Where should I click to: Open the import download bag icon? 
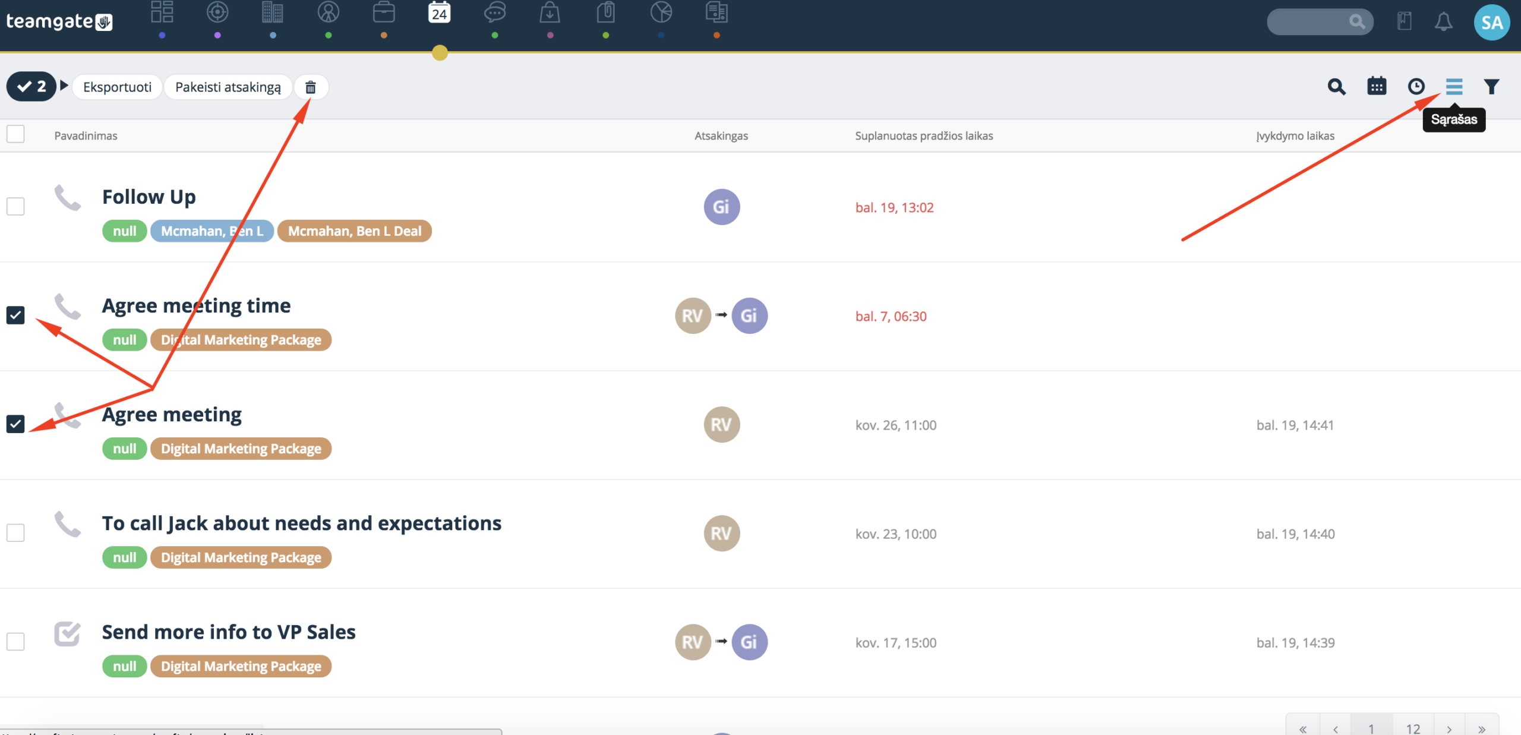pos(550,12)
